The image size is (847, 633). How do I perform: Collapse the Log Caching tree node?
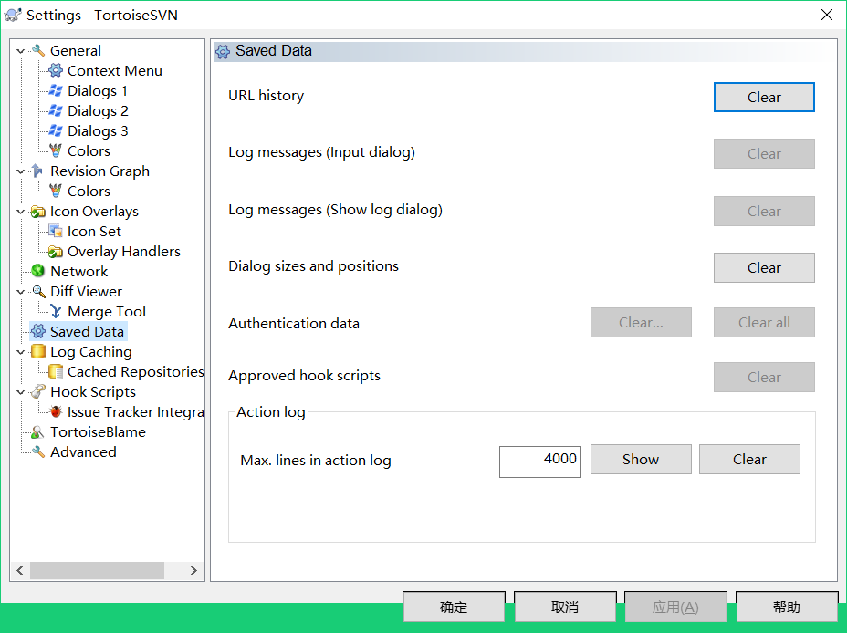pos(20,352)
